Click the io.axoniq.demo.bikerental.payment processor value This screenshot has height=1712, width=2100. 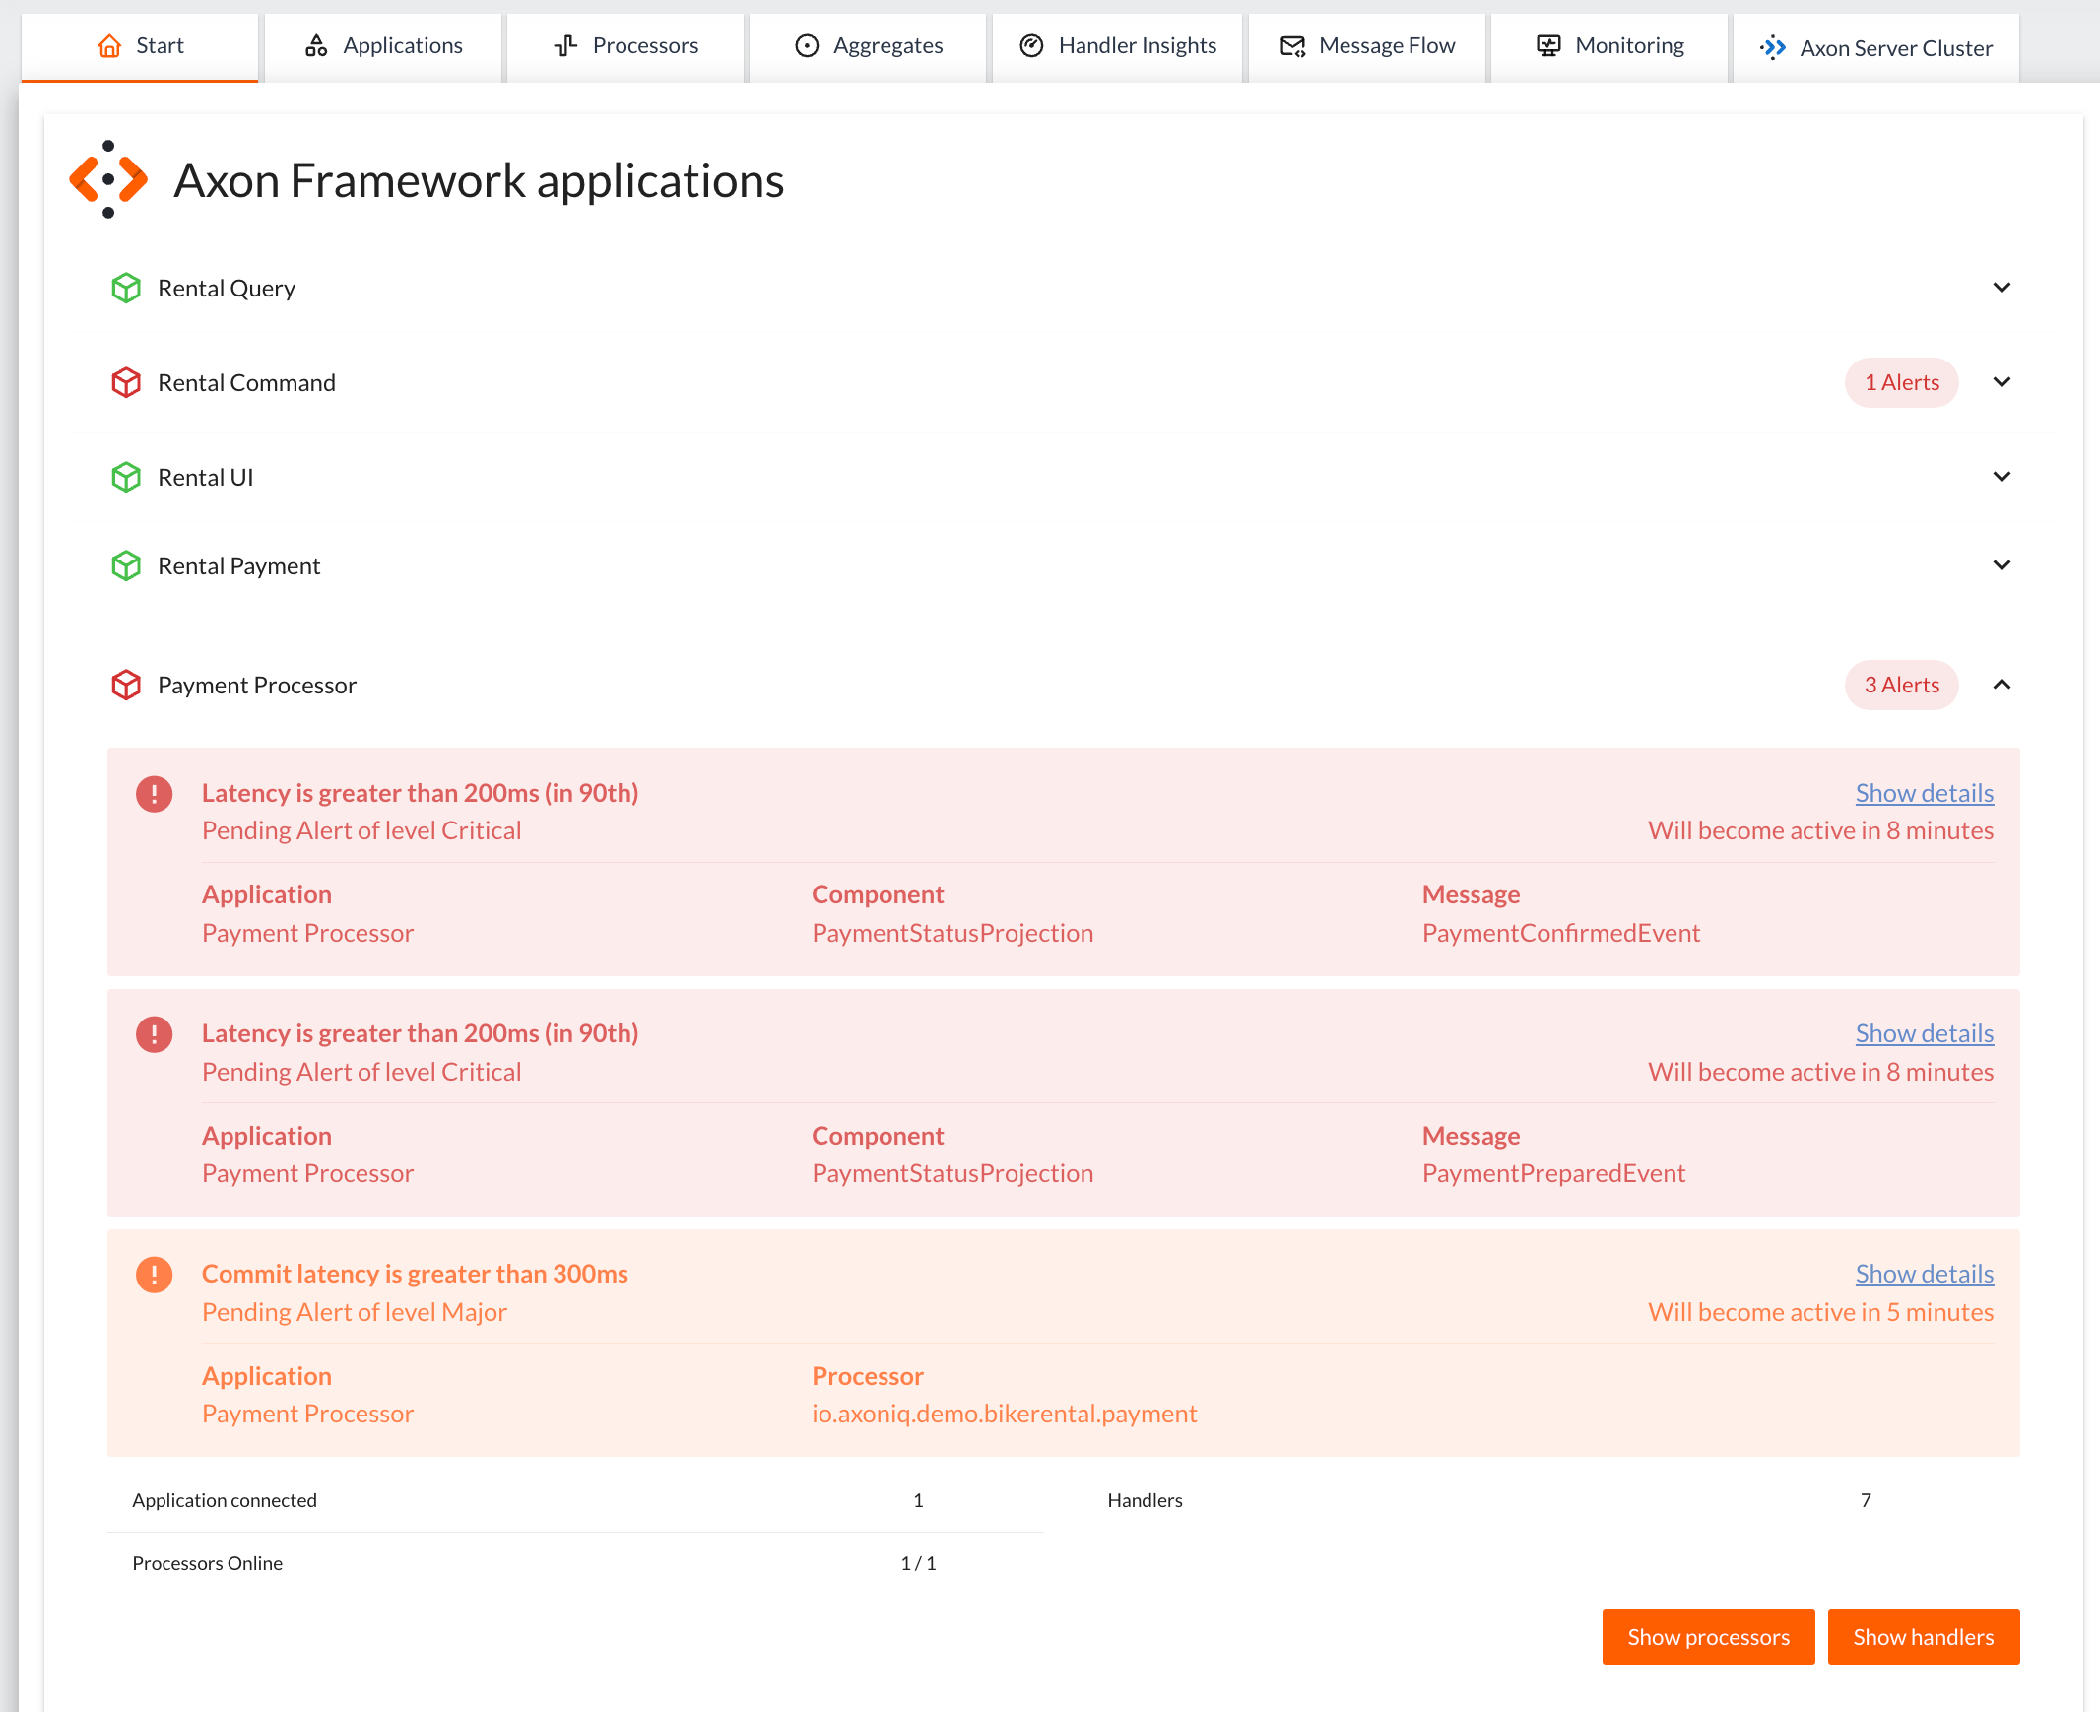pyautogui.click(x=1004, y=1415)
